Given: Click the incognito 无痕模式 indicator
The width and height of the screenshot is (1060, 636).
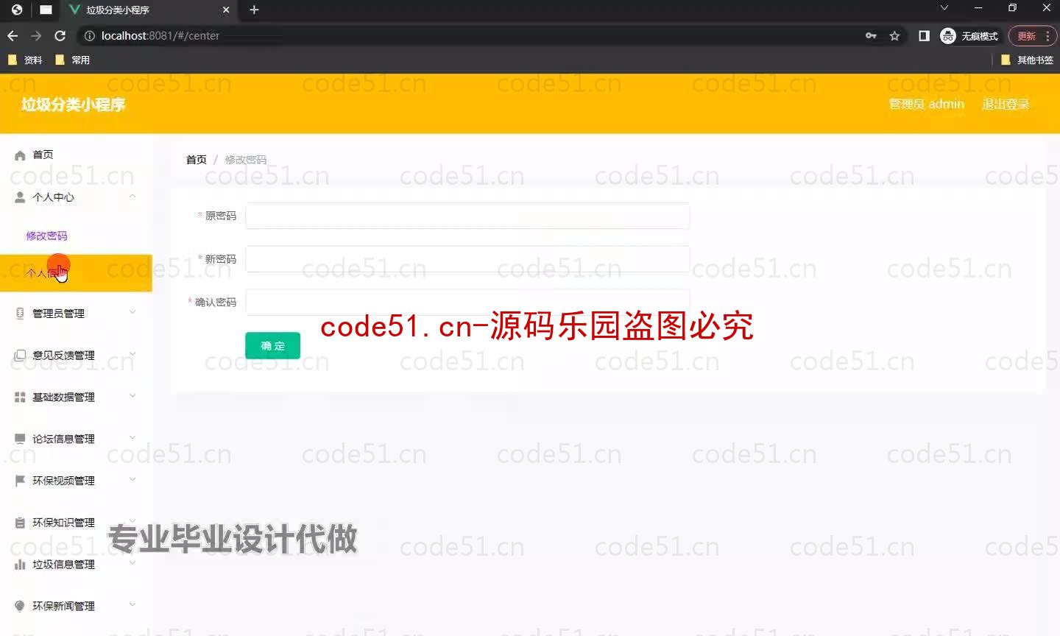Looking at the screenshot, I should tap(969, 35).
